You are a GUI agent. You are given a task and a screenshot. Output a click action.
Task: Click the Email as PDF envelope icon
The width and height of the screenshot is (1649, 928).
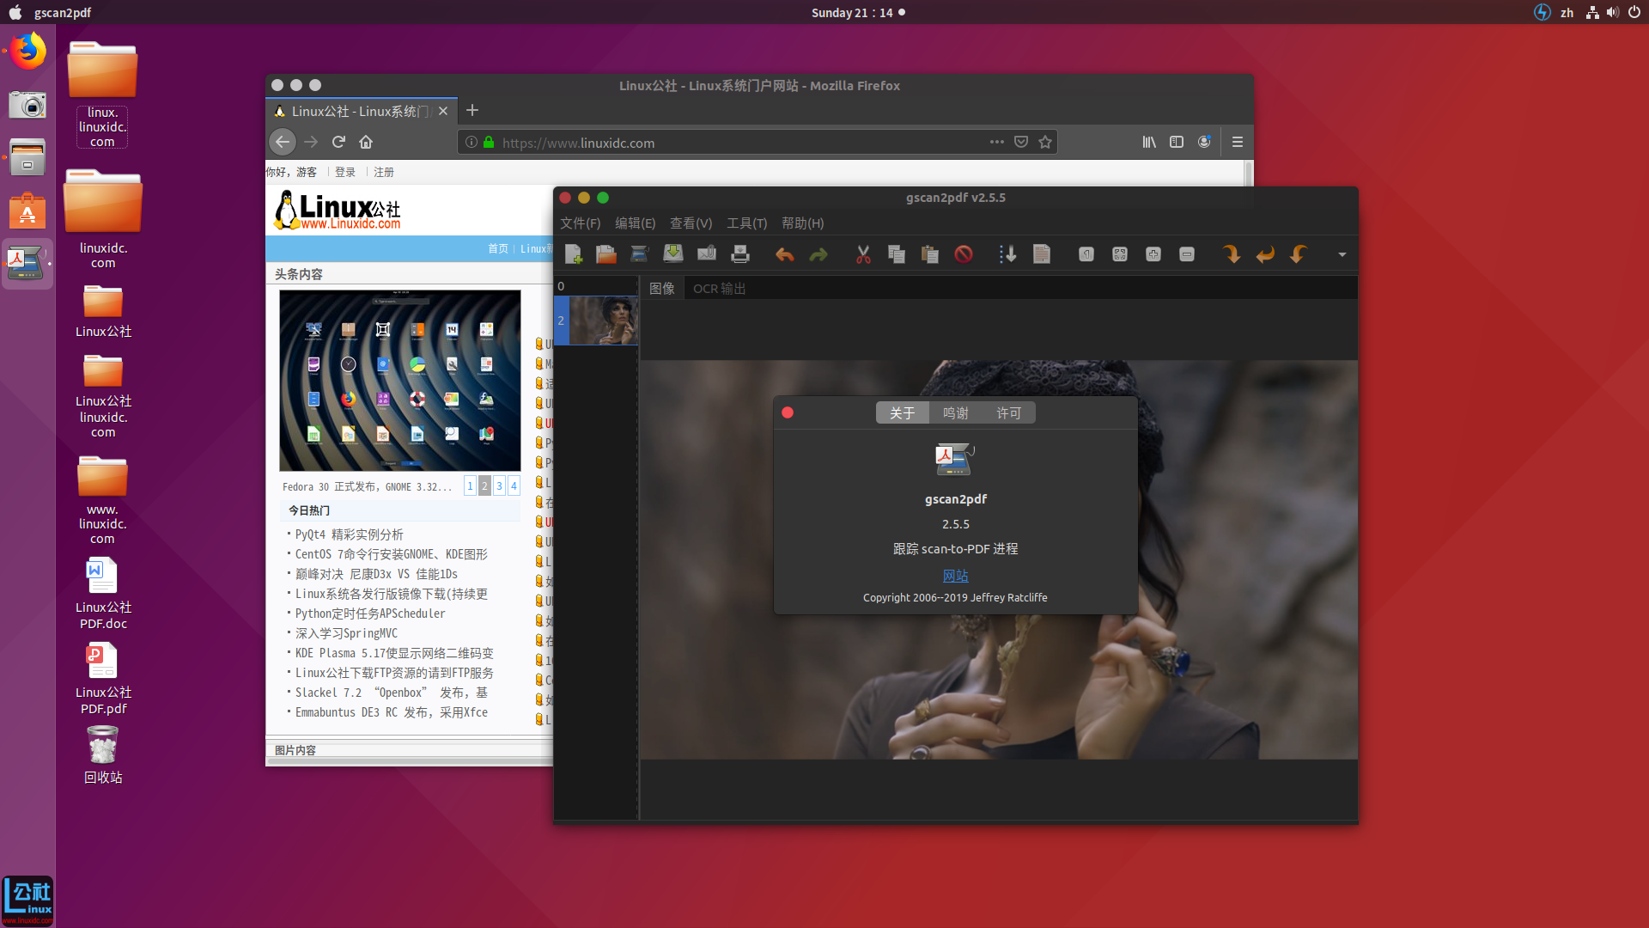[707, 253]
